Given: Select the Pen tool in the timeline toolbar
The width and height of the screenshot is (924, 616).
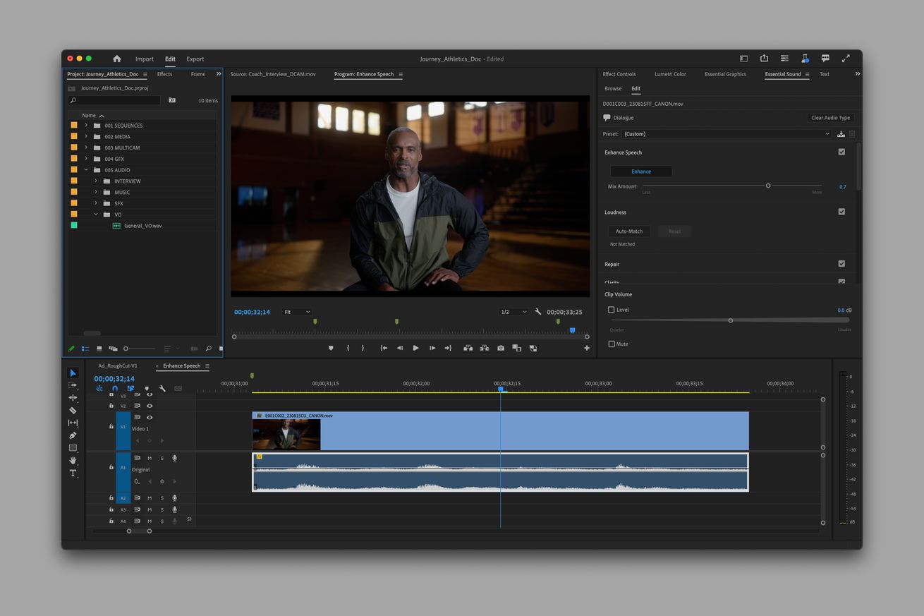Looking at the screenshot, I should (73, 435).
